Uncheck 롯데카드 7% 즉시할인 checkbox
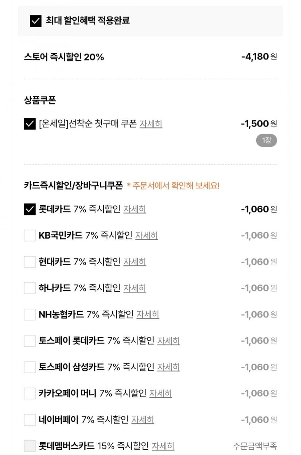The width and height of the screenshot is (301, 455). tap(30, 209)
